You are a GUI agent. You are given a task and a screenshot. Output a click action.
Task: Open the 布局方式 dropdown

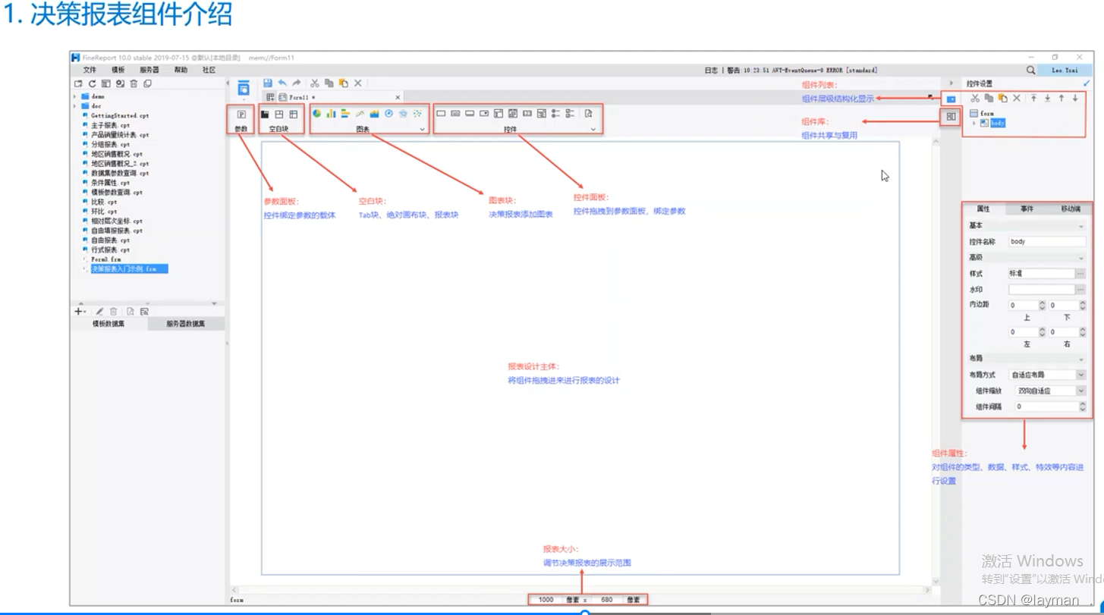1081,375
